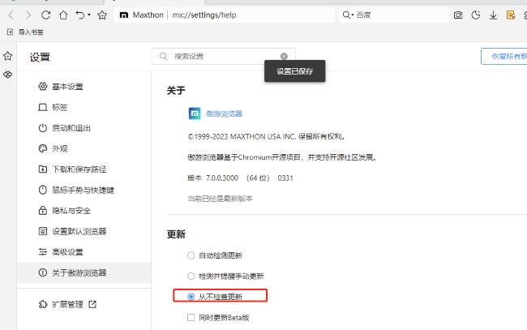Open 隐私与安全 settings section
527x330 pixels.
click(71, 210)
